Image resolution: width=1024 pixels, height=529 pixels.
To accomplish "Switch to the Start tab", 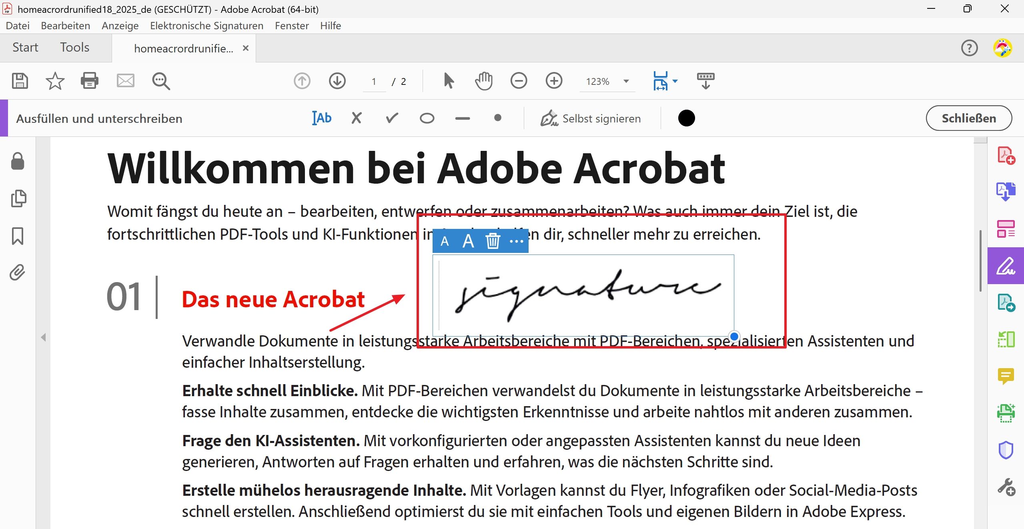I will pos(25,48).
